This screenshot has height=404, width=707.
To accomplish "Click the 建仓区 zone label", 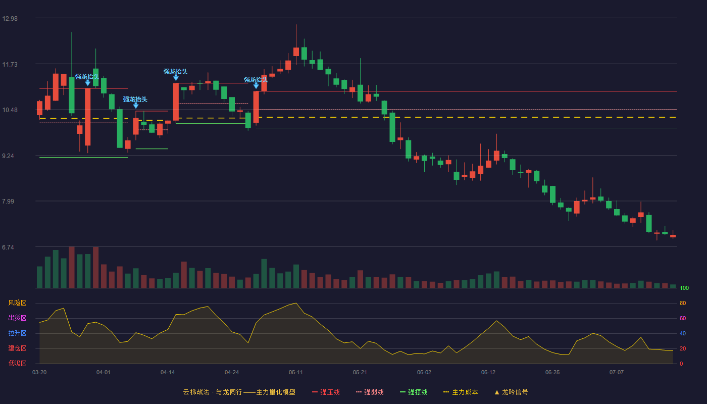I will (17, 348).
